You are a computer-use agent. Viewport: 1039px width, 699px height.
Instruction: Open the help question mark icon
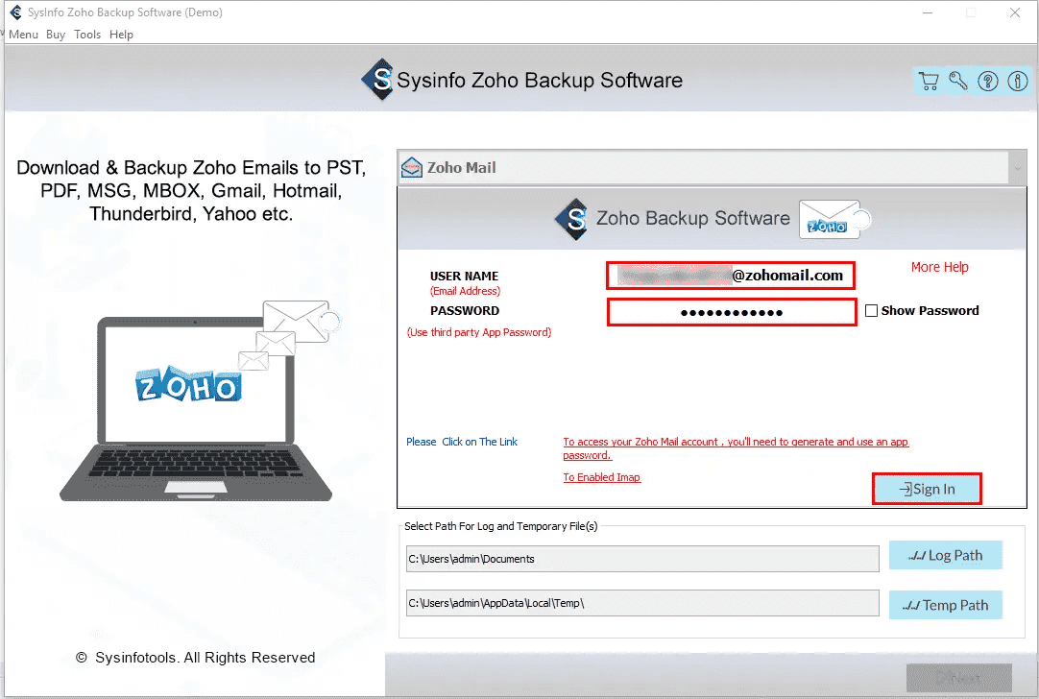987,81
